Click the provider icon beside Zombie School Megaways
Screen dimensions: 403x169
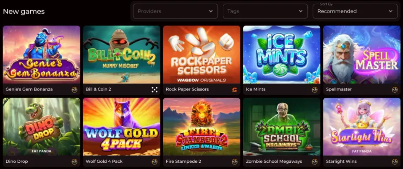pyautogui.click(x=314, y=162)
